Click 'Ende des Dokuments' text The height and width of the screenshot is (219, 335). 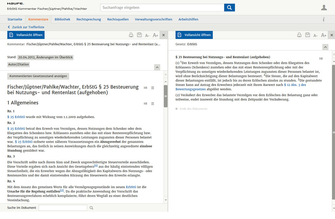pos(194,109)
